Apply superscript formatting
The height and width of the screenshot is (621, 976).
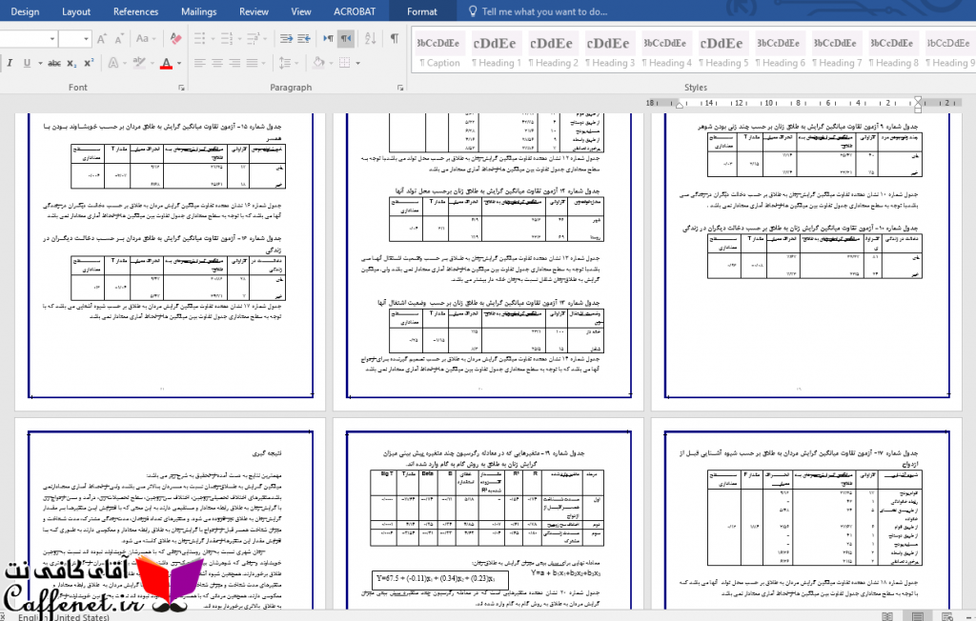point(89,63)
